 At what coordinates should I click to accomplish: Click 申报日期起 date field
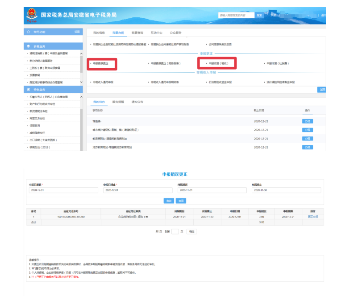pos(63,190)
